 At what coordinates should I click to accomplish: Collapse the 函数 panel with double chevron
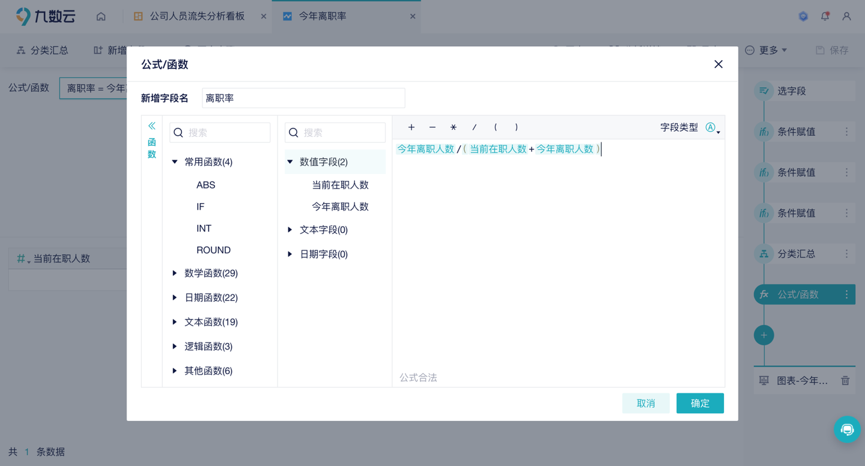coord(151,126)
